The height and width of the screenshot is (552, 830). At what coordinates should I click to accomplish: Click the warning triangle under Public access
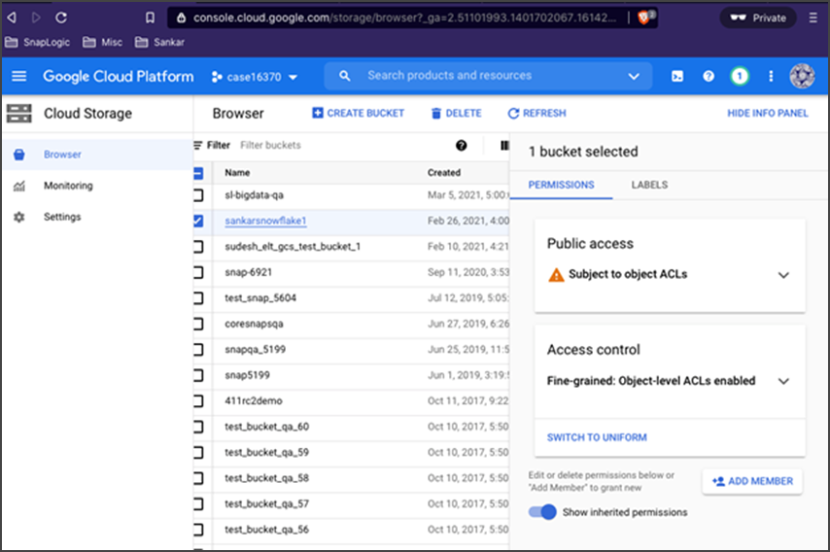[556, 275]
